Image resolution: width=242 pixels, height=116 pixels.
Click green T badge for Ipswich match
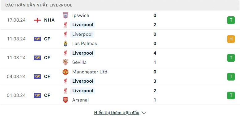click(231, 20)
